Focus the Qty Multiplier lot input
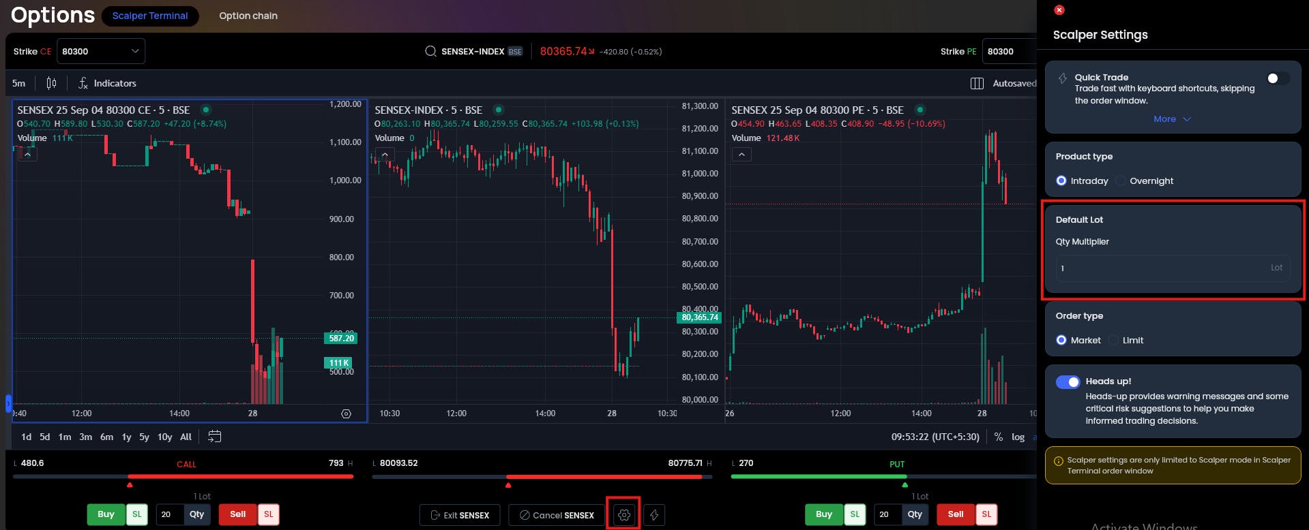 click(x=1173, y=268)
